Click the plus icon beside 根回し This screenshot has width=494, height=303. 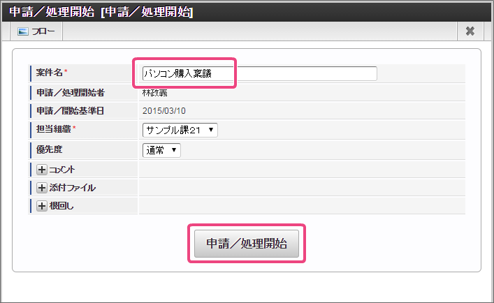click(42, 205)
